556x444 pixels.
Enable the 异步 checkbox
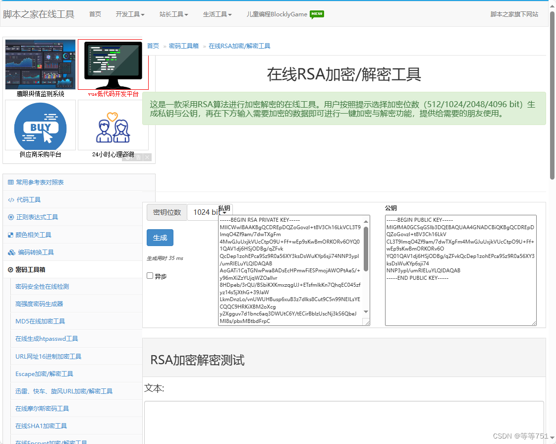coord(150,276)
